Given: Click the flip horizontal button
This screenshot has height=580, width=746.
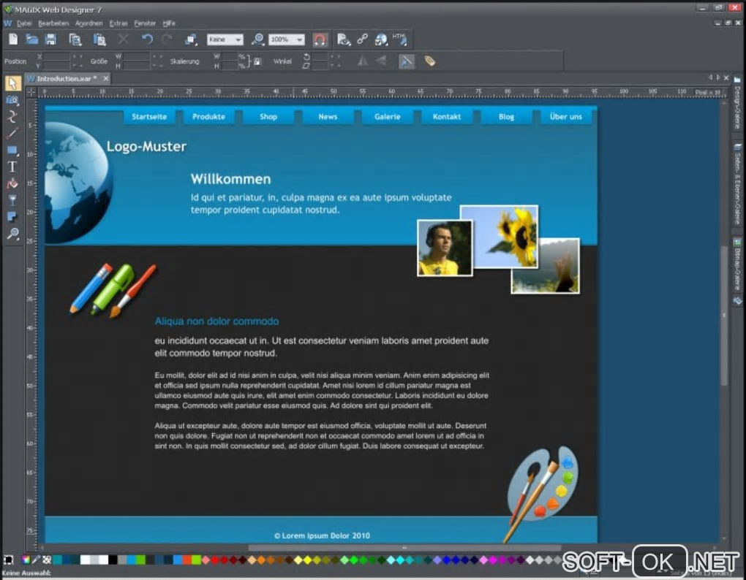Looking at the screenshot, I should point(363,61).
